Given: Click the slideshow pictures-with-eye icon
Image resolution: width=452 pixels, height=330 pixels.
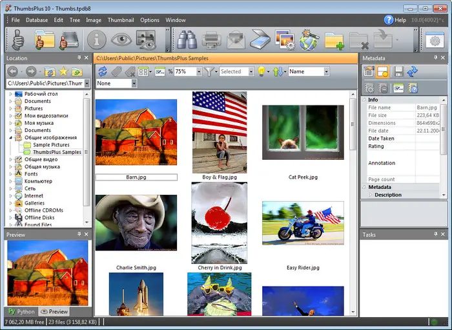Looking at the screenshot, I should [x=146, y=40].
